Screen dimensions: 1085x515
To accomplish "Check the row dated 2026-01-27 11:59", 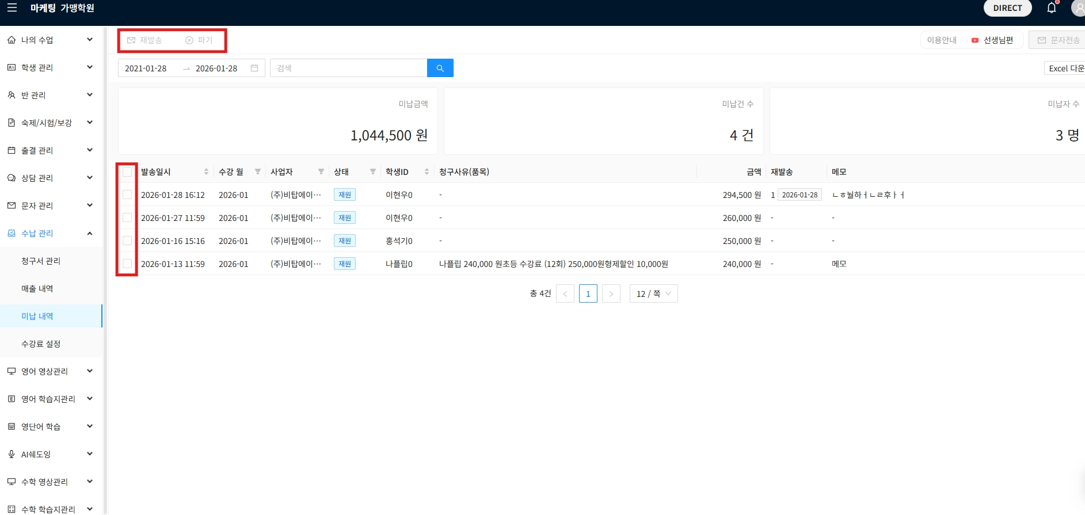I will (x=127, y=218).
